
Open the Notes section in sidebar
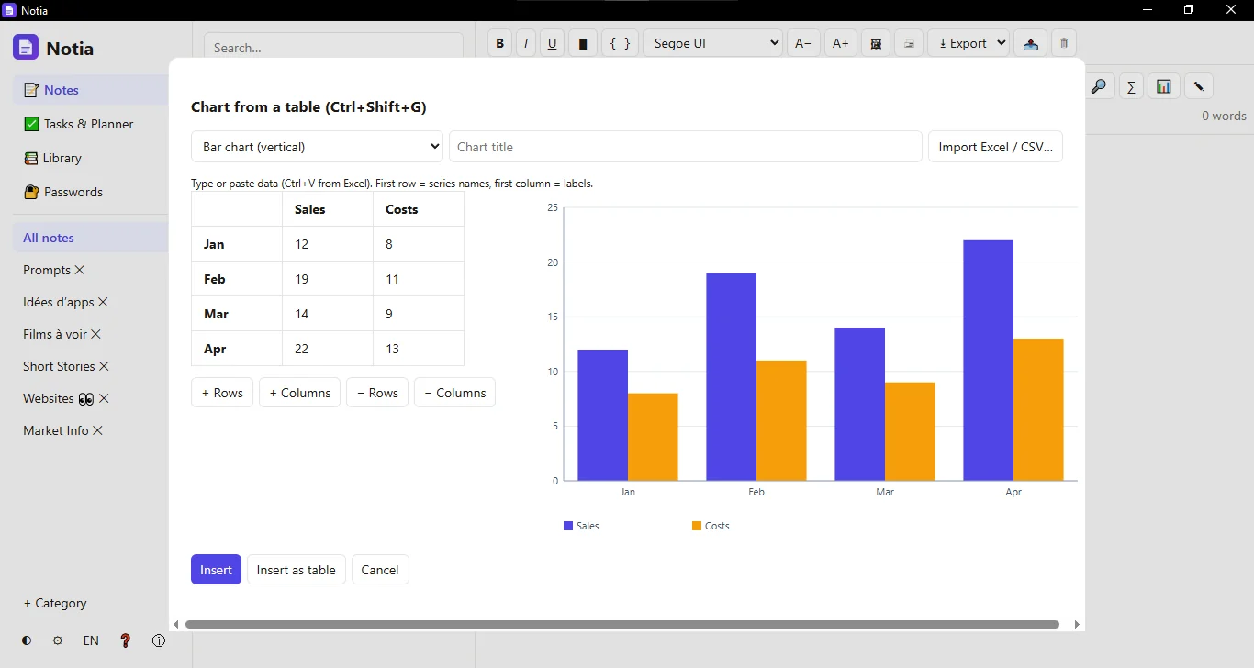(90, 90)
